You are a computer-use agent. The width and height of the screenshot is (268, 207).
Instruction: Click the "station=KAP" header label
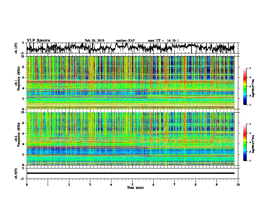click(x=126, y=41)
